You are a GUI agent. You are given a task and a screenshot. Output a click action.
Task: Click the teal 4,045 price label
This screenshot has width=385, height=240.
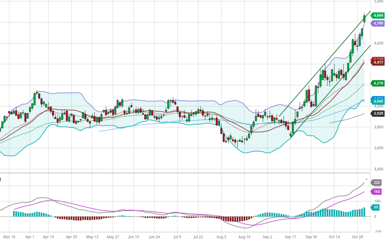coord(377,102)
